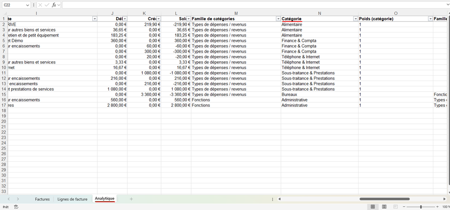Open filter dropdown for Catégorie column
The width and height of the screenshot is (450, 210).
pyautogui.click(x=355, y=19)
